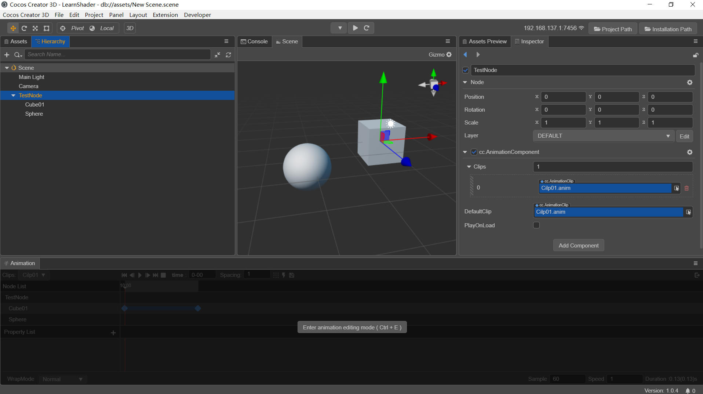Select the rotate transform tool
Viewport: 703px width, 394px height.
click(x=24, y=28)
